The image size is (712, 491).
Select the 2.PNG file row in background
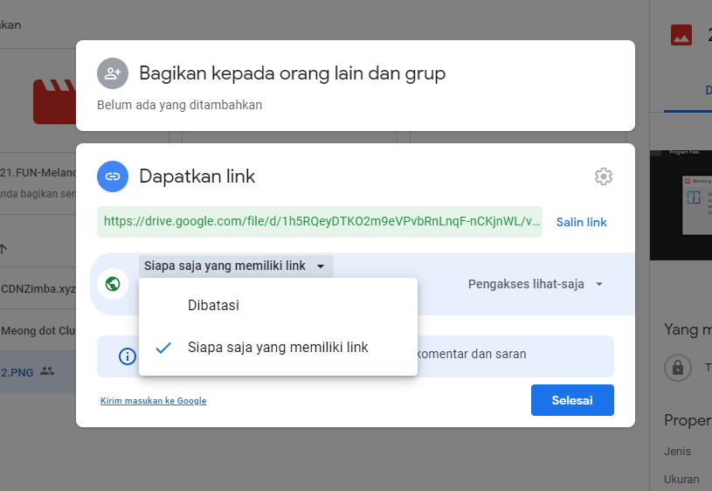point(38,372)
